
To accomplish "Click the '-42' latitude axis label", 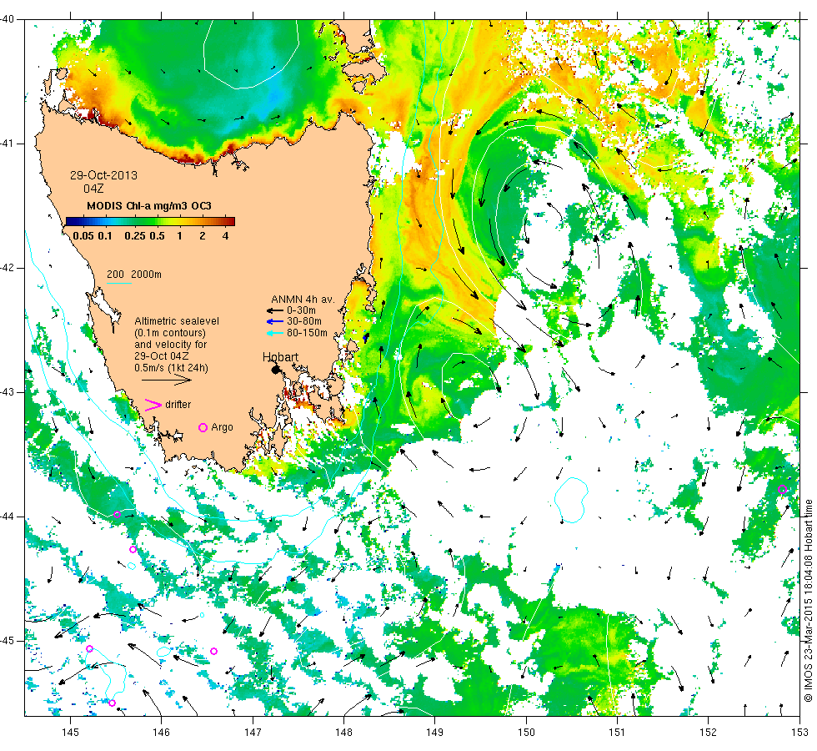I will pos(8,268).
